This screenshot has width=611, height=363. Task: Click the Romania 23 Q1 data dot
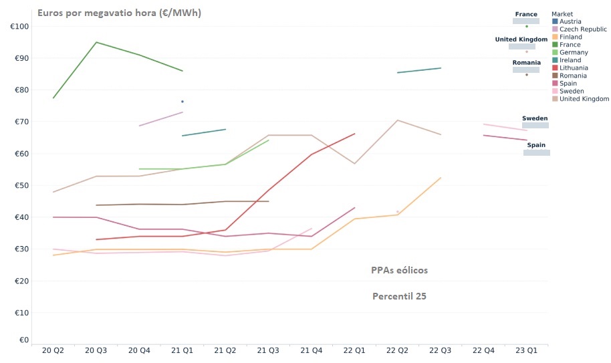[527, 74]
